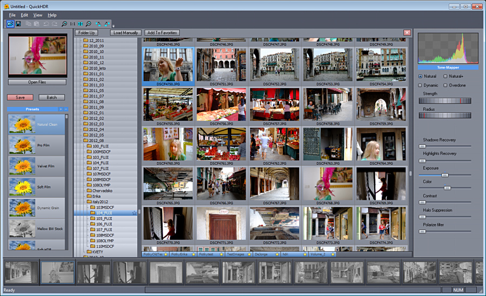This screenshot has height=296, width=486.
Task: Open the Help menu
Action: coord(52,15)
